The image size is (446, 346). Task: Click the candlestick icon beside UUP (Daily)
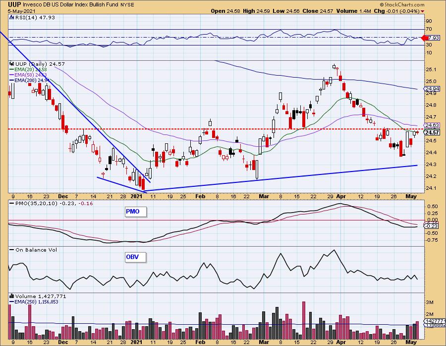pos(12,64)
